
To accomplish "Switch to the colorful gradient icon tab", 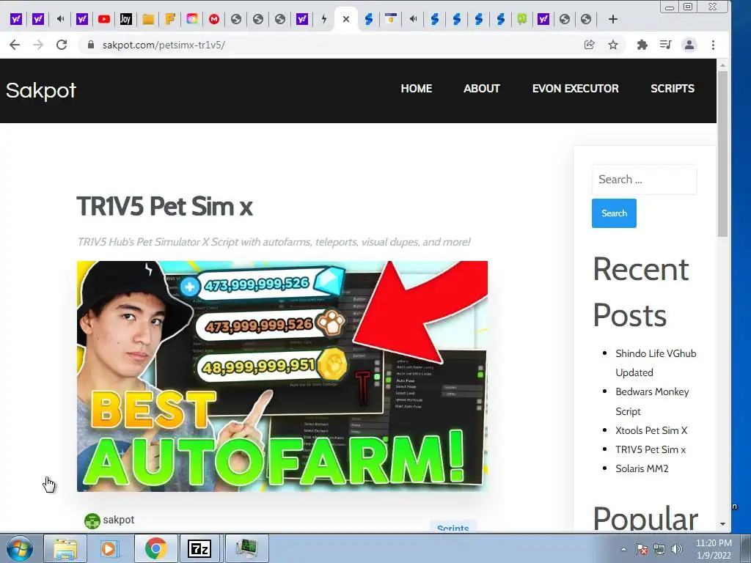I will coord(192,19).
